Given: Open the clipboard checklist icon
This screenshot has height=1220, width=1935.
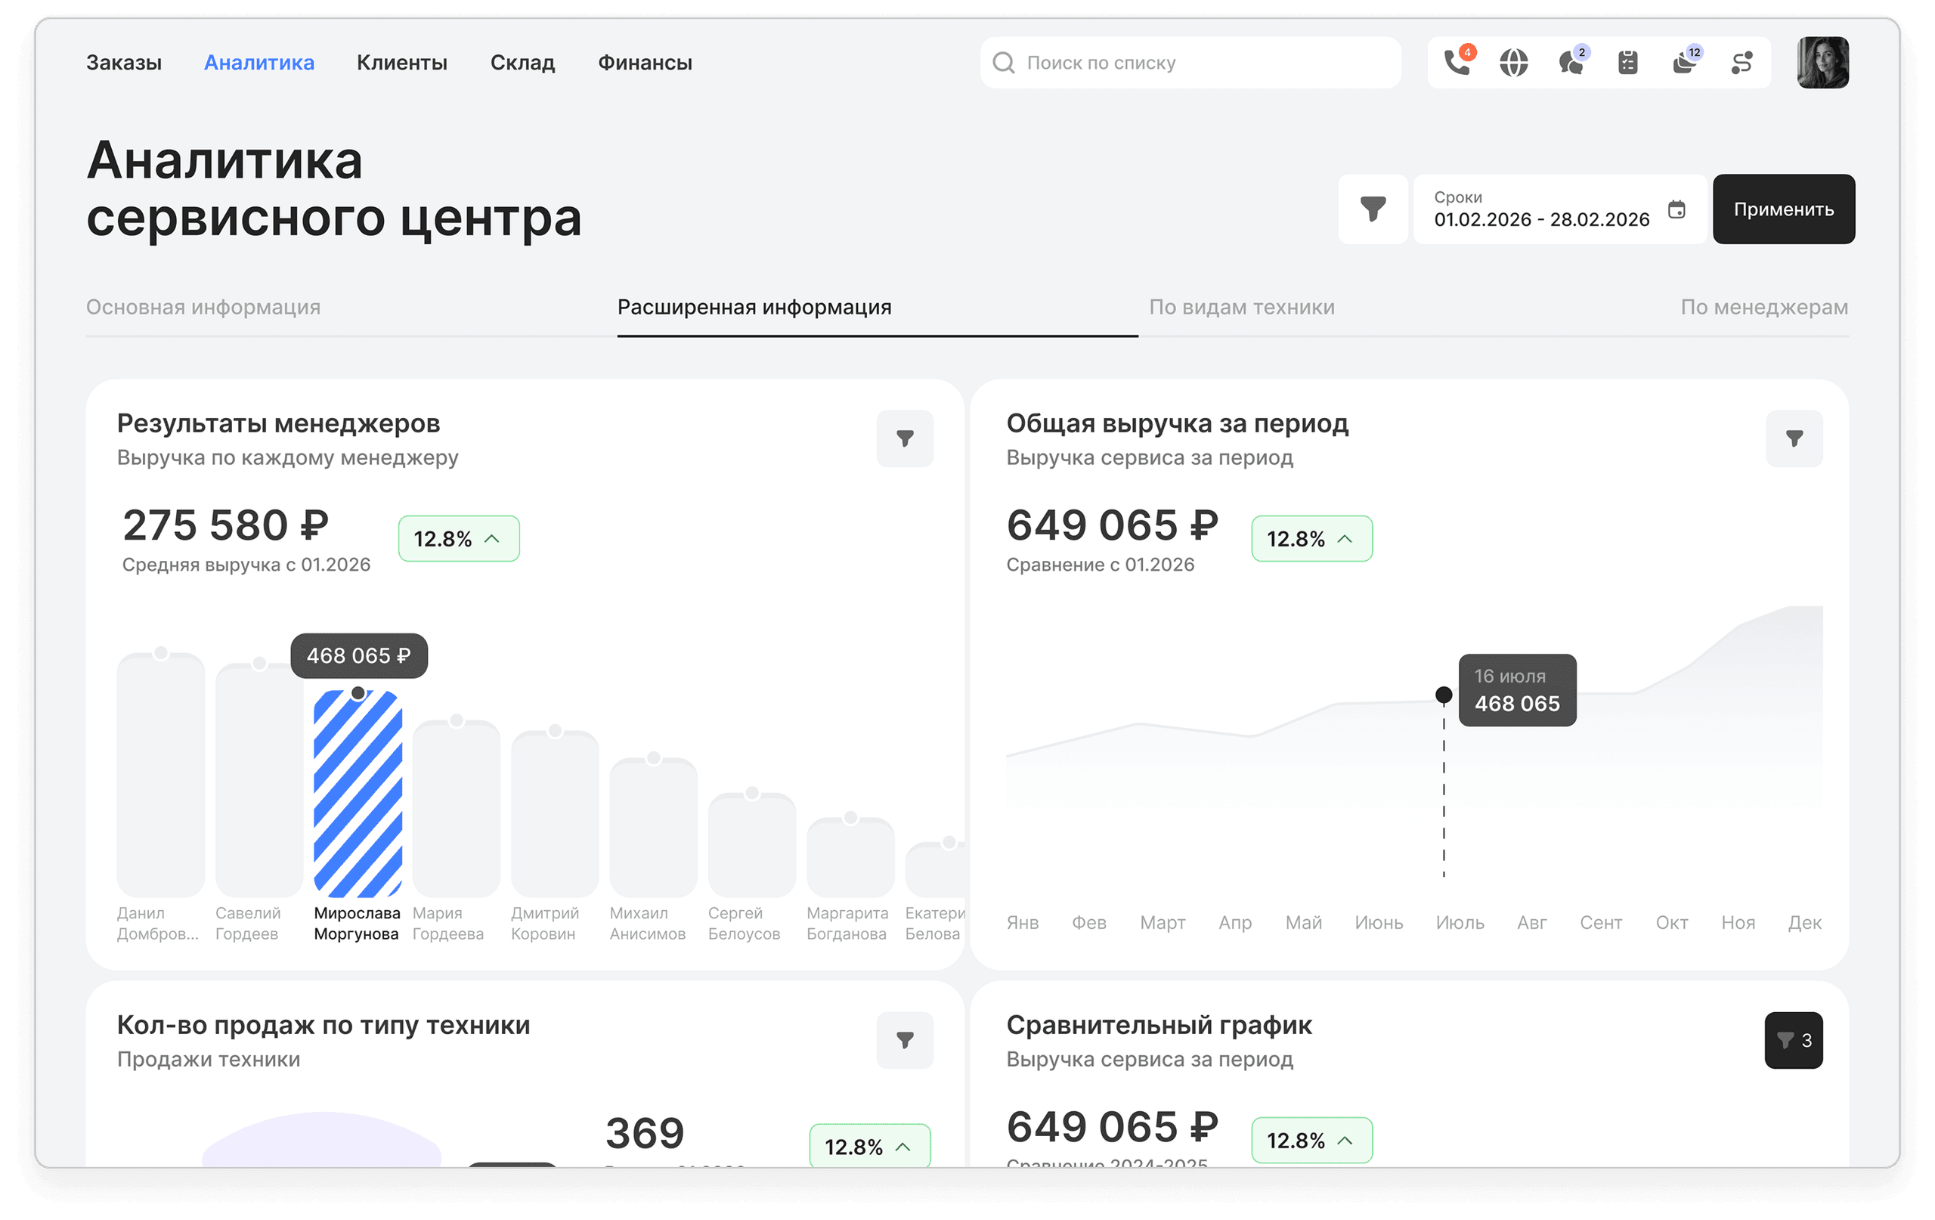Looking at the screenshot, I should (1628, 63).
